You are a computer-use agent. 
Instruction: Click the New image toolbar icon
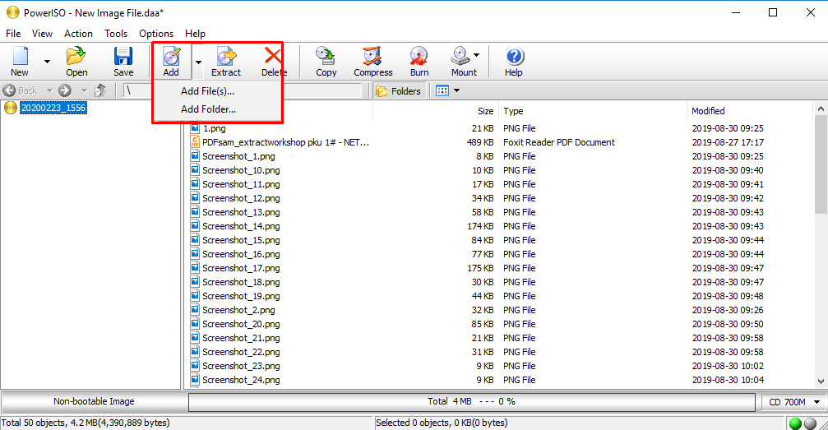(20, 61)
